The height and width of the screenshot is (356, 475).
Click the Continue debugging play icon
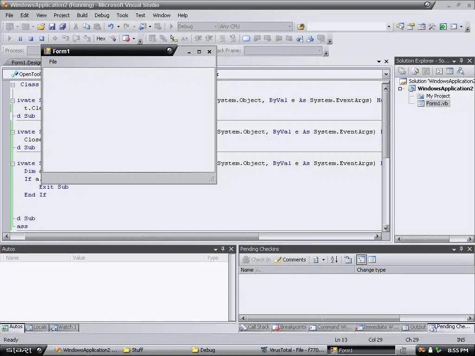click(x=9, y=38)
